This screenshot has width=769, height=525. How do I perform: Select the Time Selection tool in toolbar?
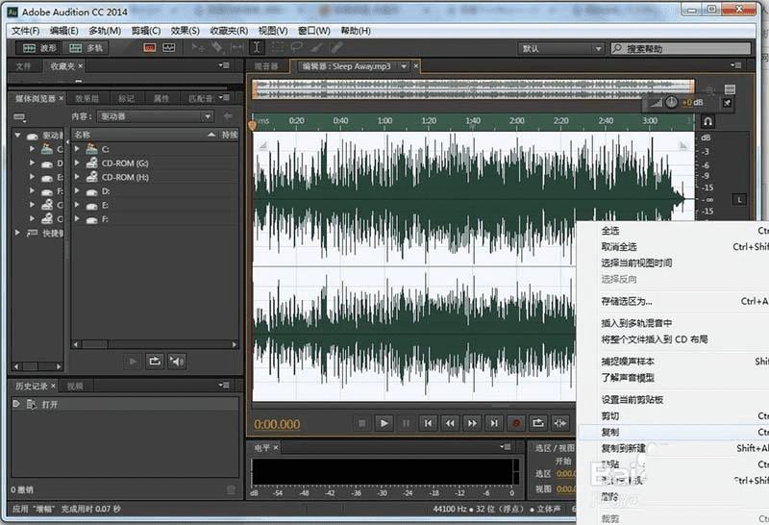pos(257,47)
